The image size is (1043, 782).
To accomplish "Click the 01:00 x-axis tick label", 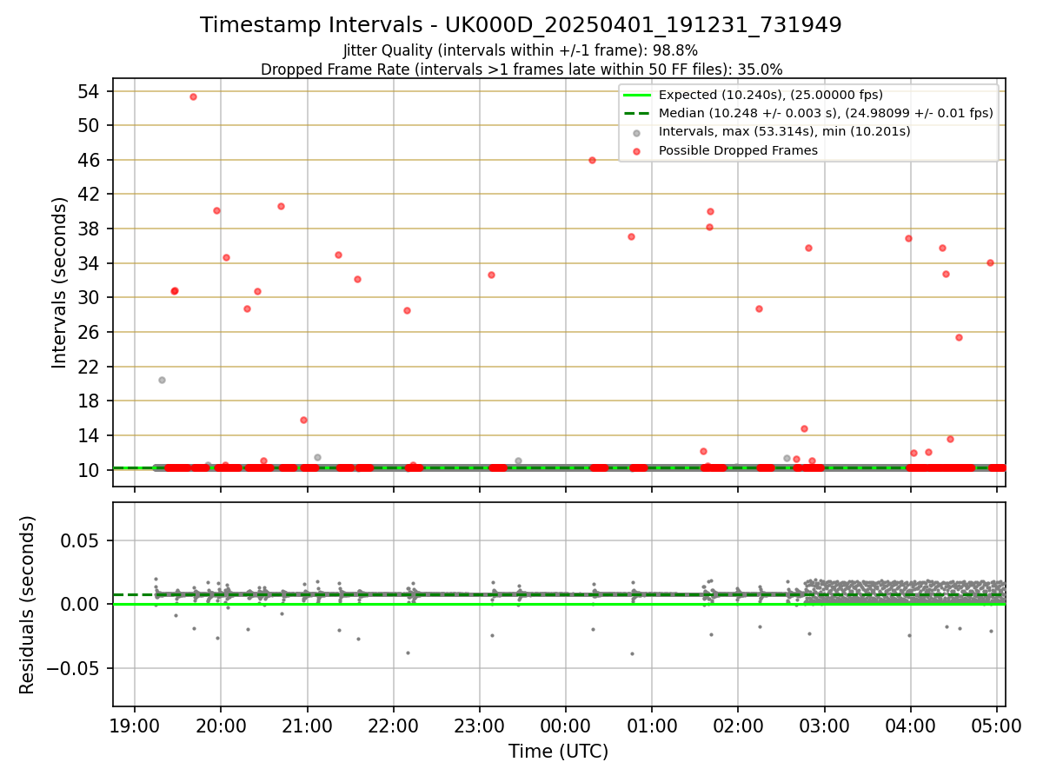I will (x=652, y=726).
